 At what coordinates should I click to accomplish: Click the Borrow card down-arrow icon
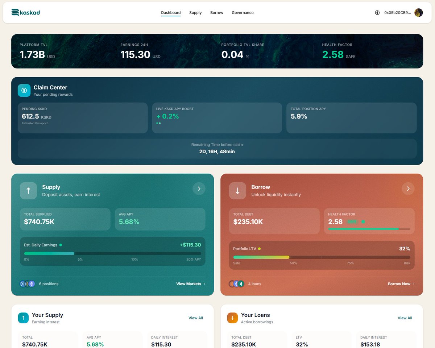[x=237, y=191]
